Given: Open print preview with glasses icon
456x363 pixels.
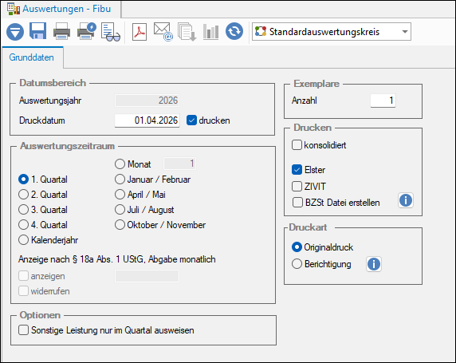Looking at the screenshot, I should [111, 32].
